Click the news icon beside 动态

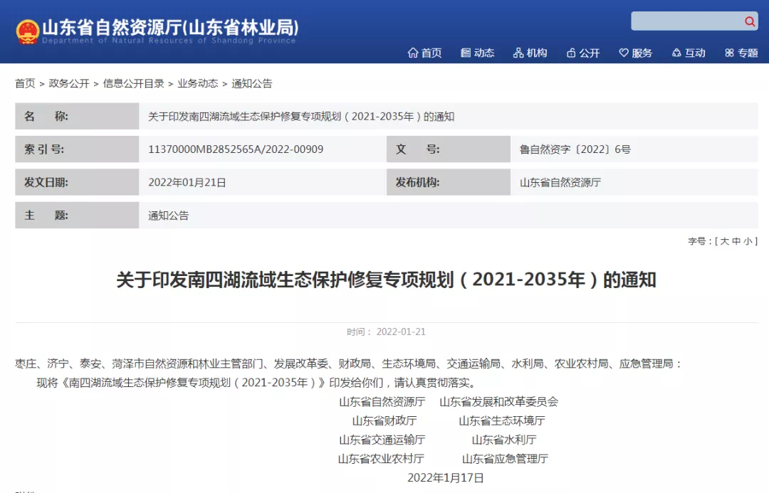point(466,53)
